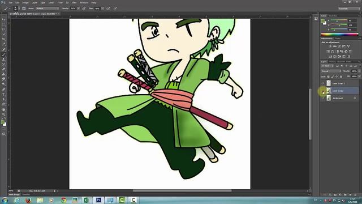Toggle Quick Mask mode
The image size is (362, 204).
tap(3, 129)
